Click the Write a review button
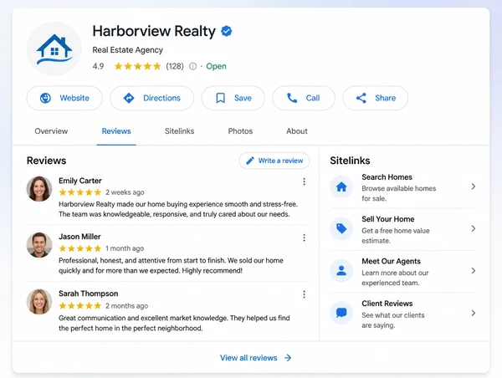The height and width of the screenshot is (378, 502). click(274, 161)
